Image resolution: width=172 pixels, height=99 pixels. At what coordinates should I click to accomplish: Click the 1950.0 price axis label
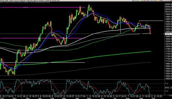tap(169, 22)
